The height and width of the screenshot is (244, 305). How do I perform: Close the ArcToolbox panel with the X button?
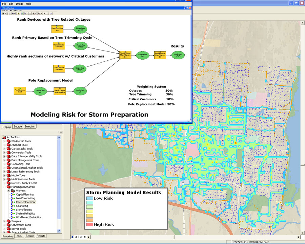tap(61, 132)
